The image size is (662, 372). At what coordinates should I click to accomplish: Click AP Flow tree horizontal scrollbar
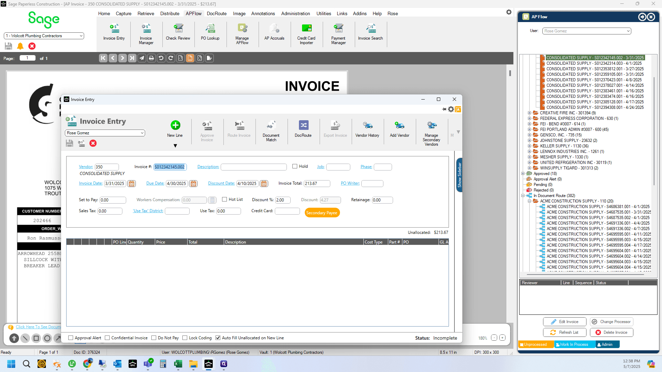586,275
